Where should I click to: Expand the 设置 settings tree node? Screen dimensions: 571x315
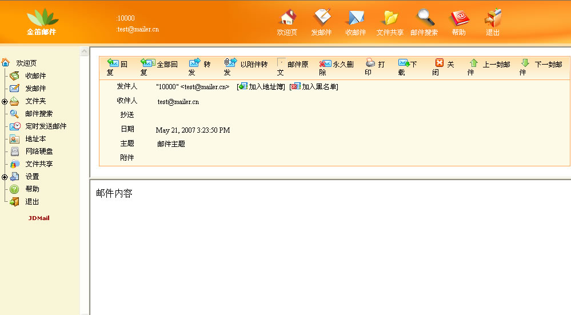[5, 177]
